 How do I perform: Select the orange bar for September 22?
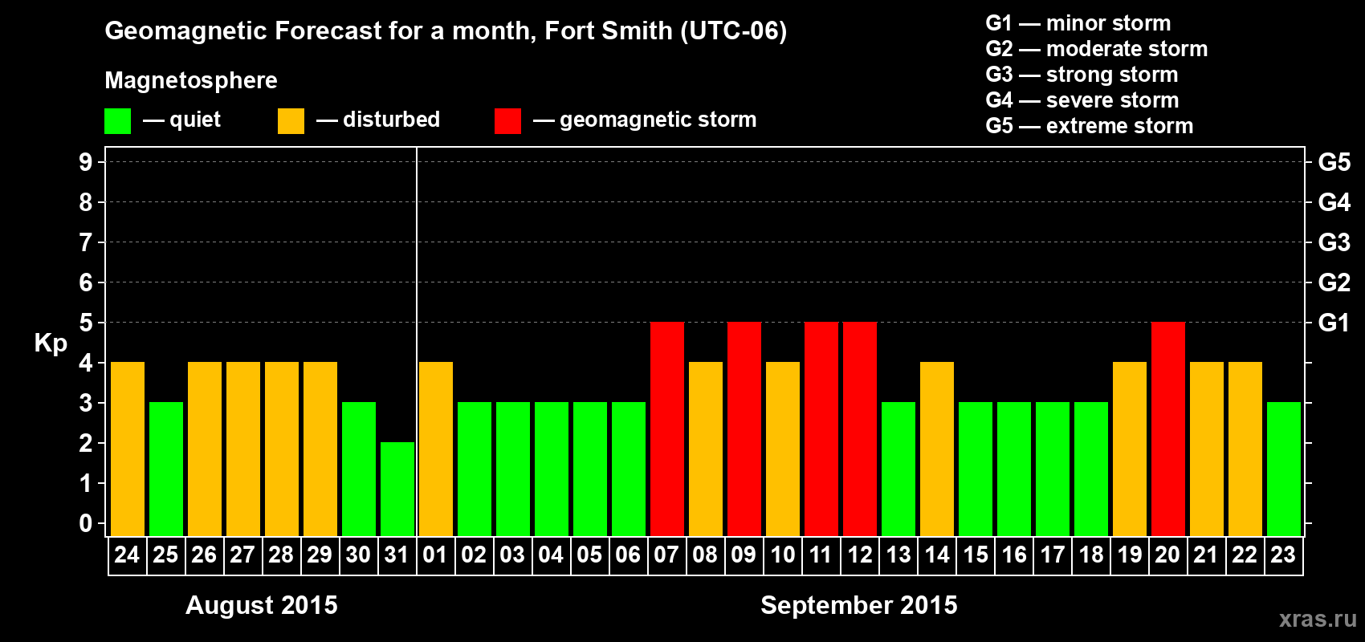pos(1245,449)
